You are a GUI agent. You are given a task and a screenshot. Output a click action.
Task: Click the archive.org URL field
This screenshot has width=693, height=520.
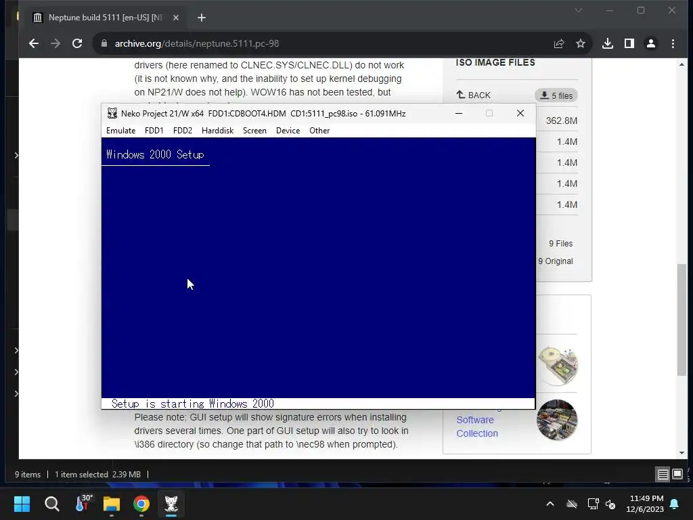point(197,43)
